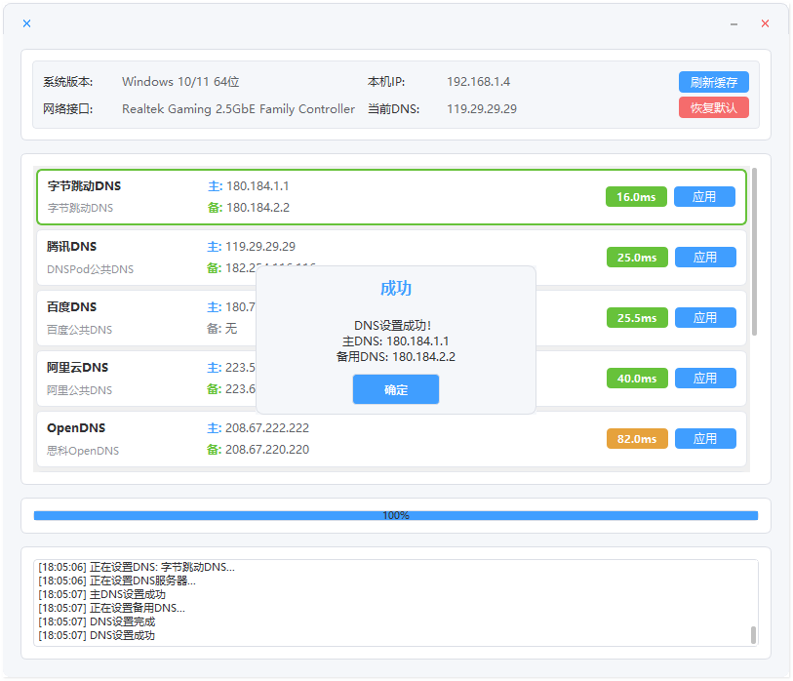Apply the 阿里云DNS server
Image resolution: width=793 pixels, height=681 pixels.
pyautogui.click(x=704, y=379)
